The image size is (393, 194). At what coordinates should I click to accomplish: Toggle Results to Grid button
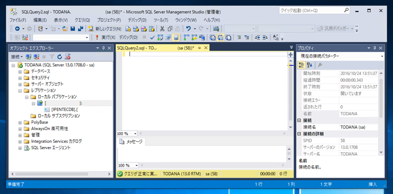220,38
